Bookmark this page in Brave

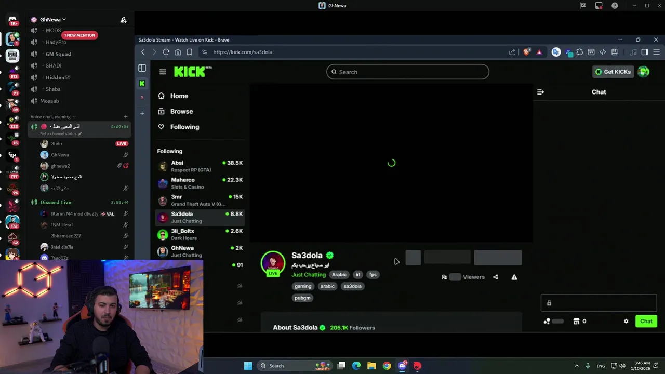coord(190,52)
